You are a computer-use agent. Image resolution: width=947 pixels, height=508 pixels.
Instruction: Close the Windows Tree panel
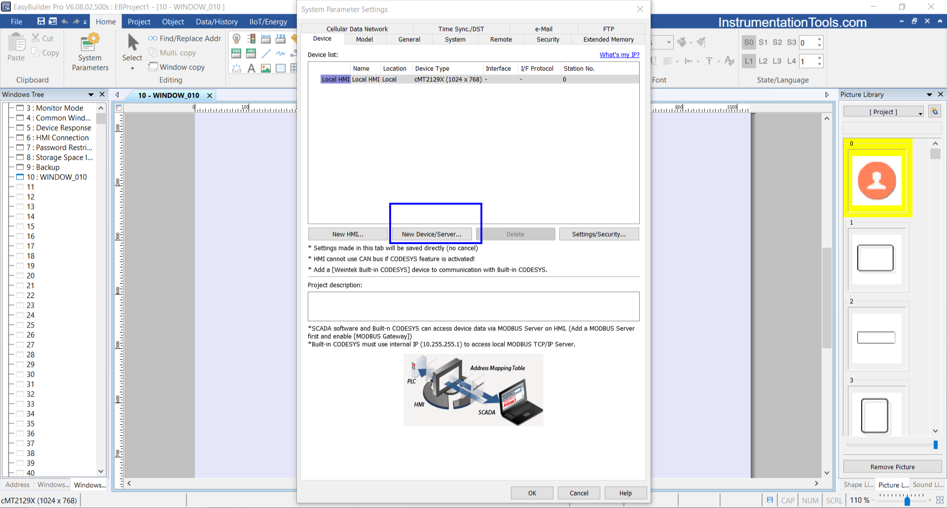click(x=102, y=94)
